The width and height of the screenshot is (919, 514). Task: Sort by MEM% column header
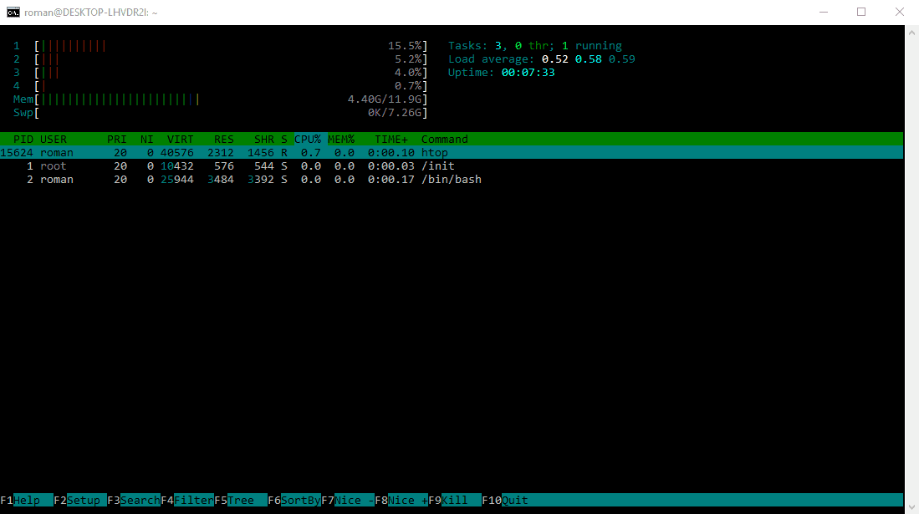point(341,139)
